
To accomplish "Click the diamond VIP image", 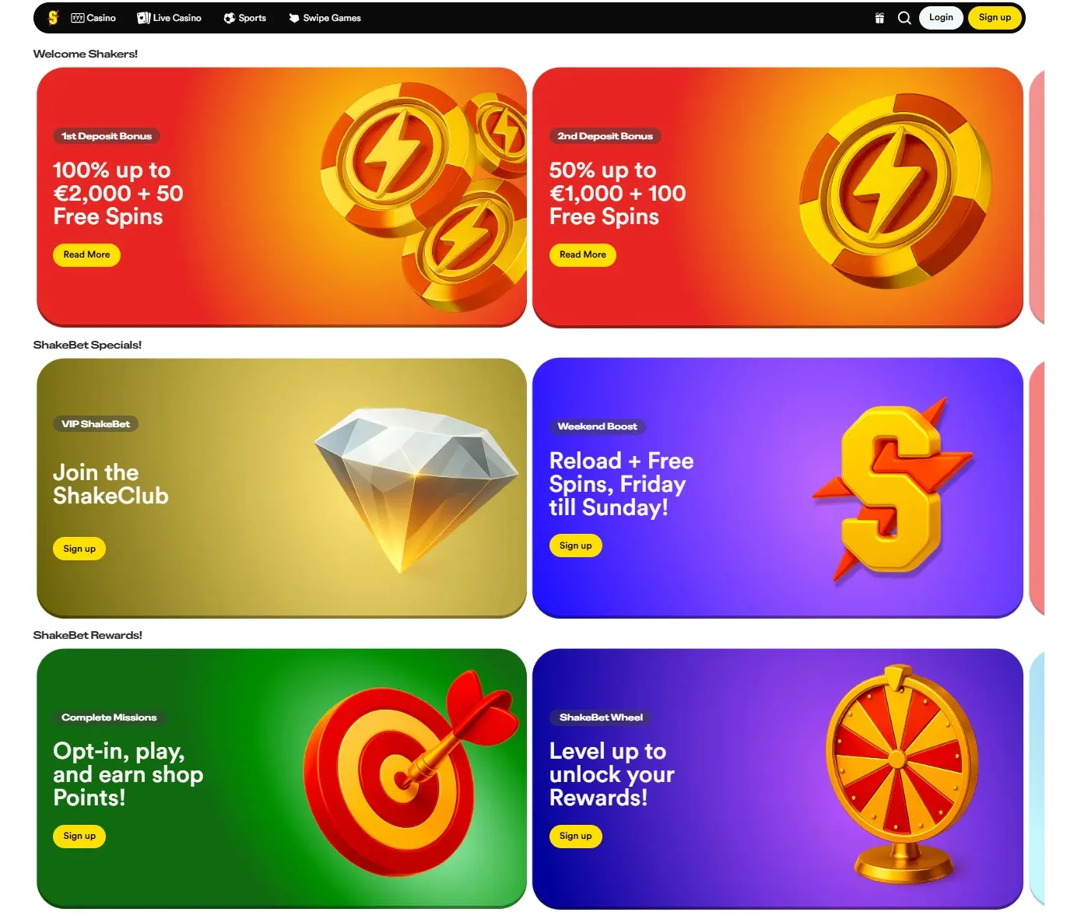I will click(x=416, y=488).
